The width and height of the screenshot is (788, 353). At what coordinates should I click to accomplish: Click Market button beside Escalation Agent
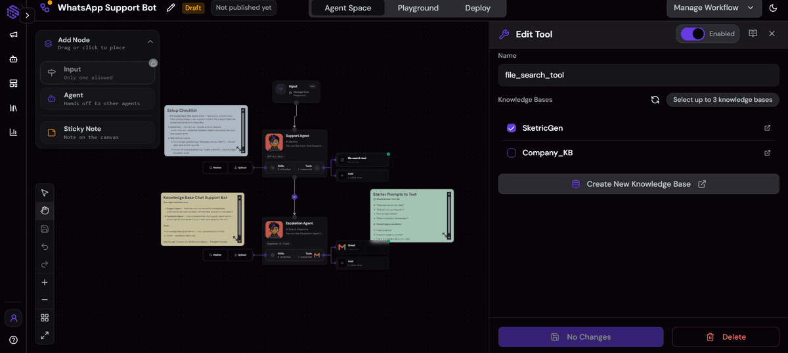click(215, 255)
